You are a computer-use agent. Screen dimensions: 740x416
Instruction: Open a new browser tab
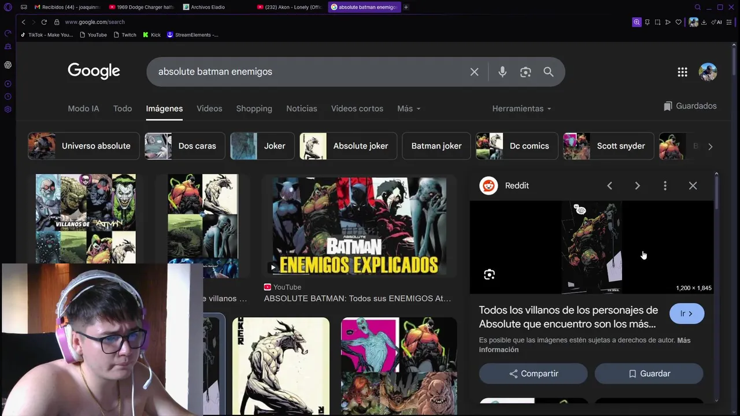click(x=406, y=7)
